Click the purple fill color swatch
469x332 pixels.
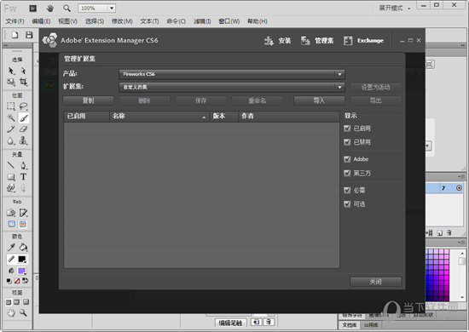[22, 271]
